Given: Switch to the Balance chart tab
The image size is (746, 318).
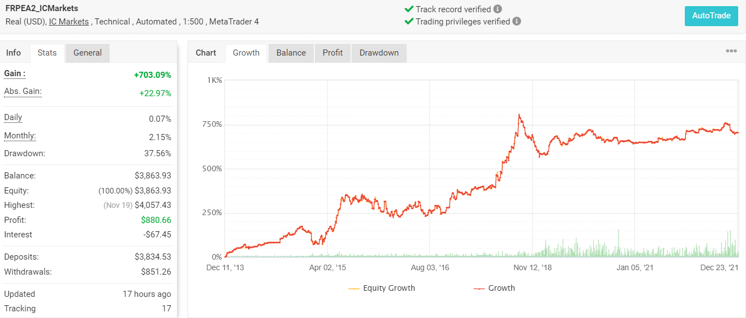Looking at the screenshot, I should click(x=291, y=53).
